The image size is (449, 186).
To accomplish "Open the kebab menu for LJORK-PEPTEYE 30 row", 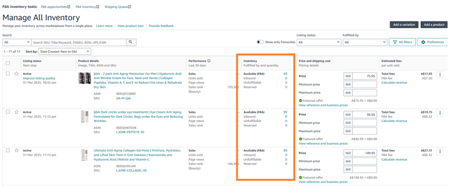I will pos(440,113).
